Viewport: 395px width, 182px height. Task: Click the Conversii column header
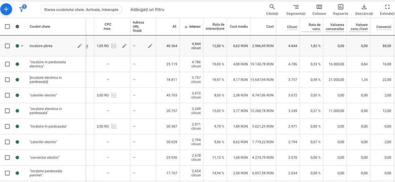click(x=384, y=26)
